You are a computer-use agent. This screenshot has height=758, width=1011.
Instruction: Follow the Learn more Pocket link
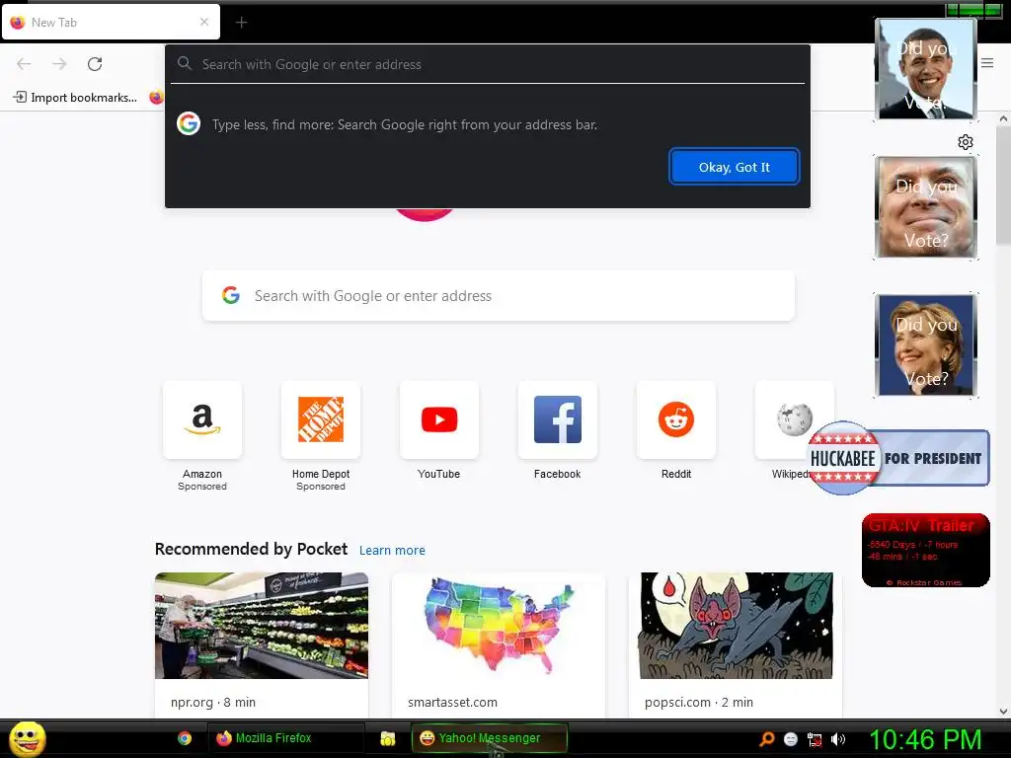pyautogui.click(x=392, y=551)
